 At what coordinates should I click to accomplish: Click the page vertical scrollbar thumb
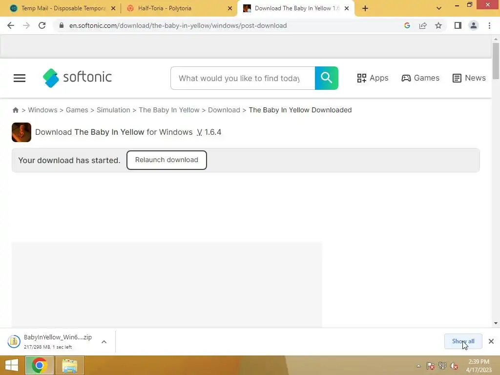[x=496, y=61]
